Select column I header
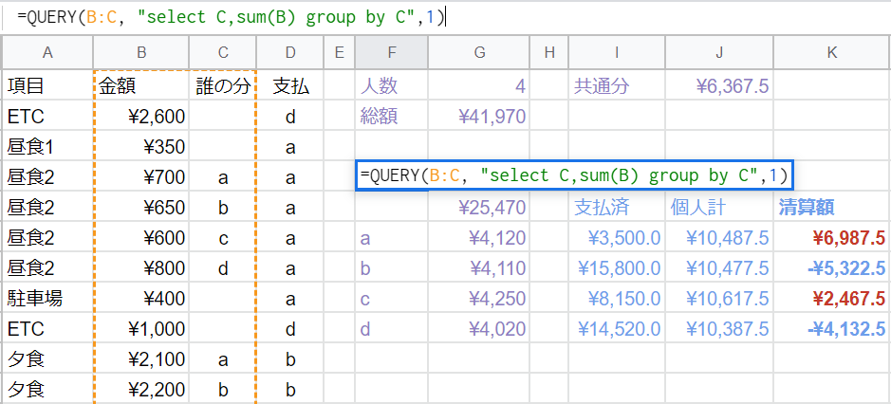Image resolution: width=891 pixels, height=404 pixels. (617, 53)
